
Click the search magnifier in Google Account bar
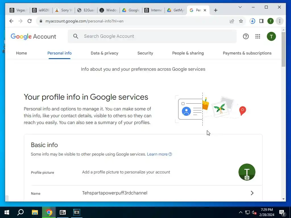(76, 36)
